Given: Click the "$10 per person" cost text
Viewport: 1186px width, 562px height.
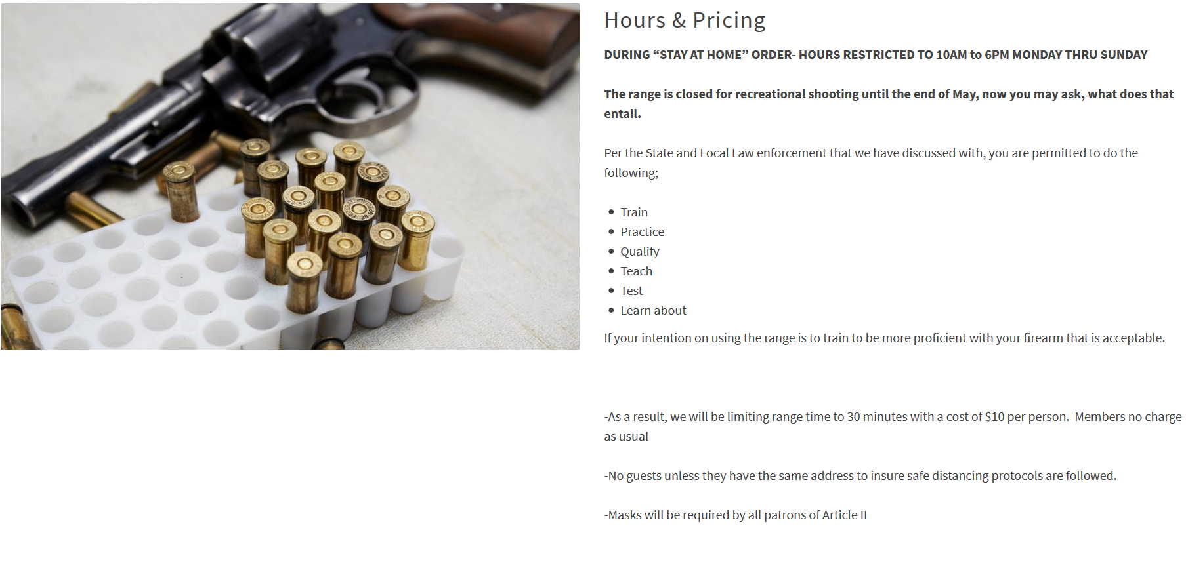Looking at the screenshot, I should [x=1027, y=417].
